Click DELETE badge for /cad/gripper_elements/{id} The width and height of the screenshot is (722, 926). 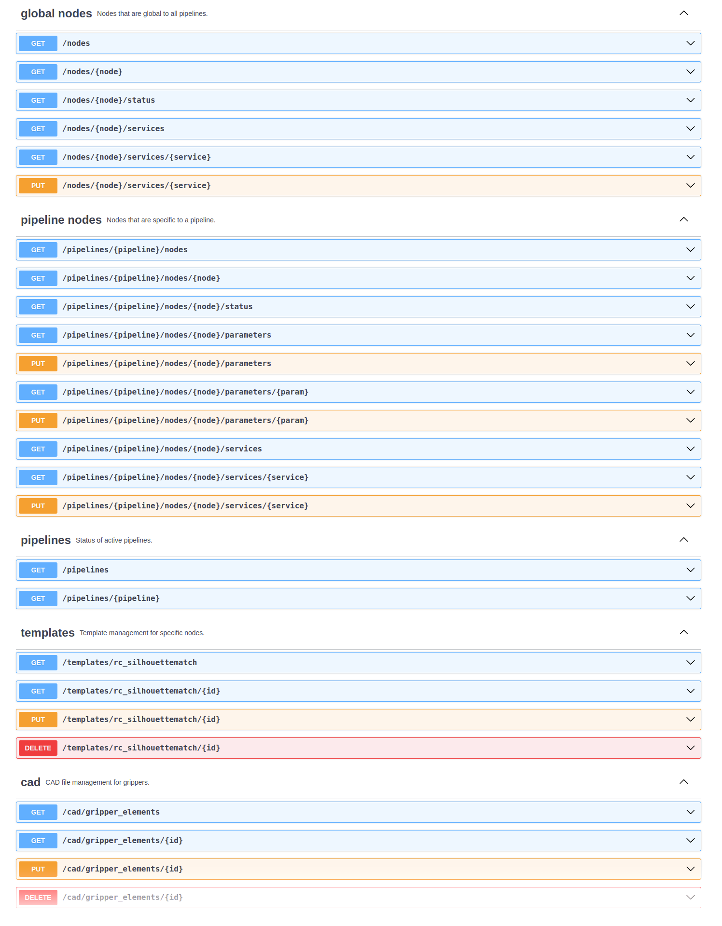click(38, 898)
